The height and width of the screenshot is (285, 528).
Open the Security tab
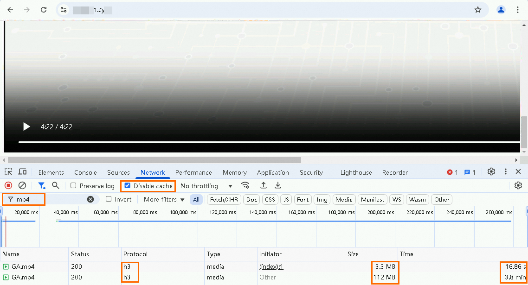point(311,172)
